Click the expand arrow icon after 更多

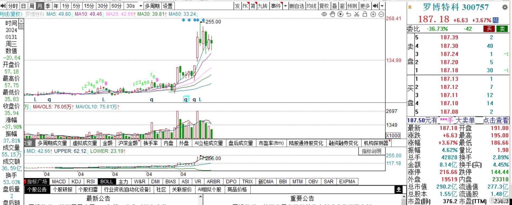tap(375, 6)
